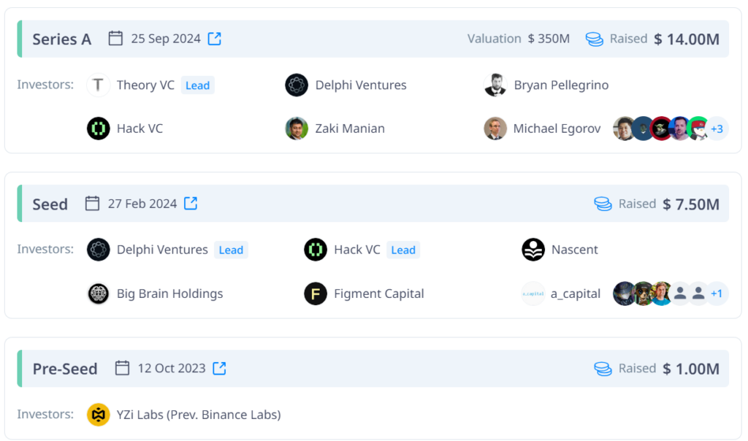
Task: Expand the +3 more Series A investors
Action: coord(717,129)
